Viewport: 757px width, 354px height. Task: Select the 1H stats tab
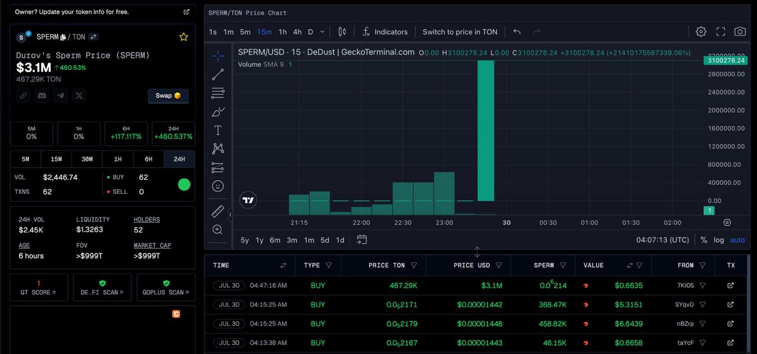[118, 159]
